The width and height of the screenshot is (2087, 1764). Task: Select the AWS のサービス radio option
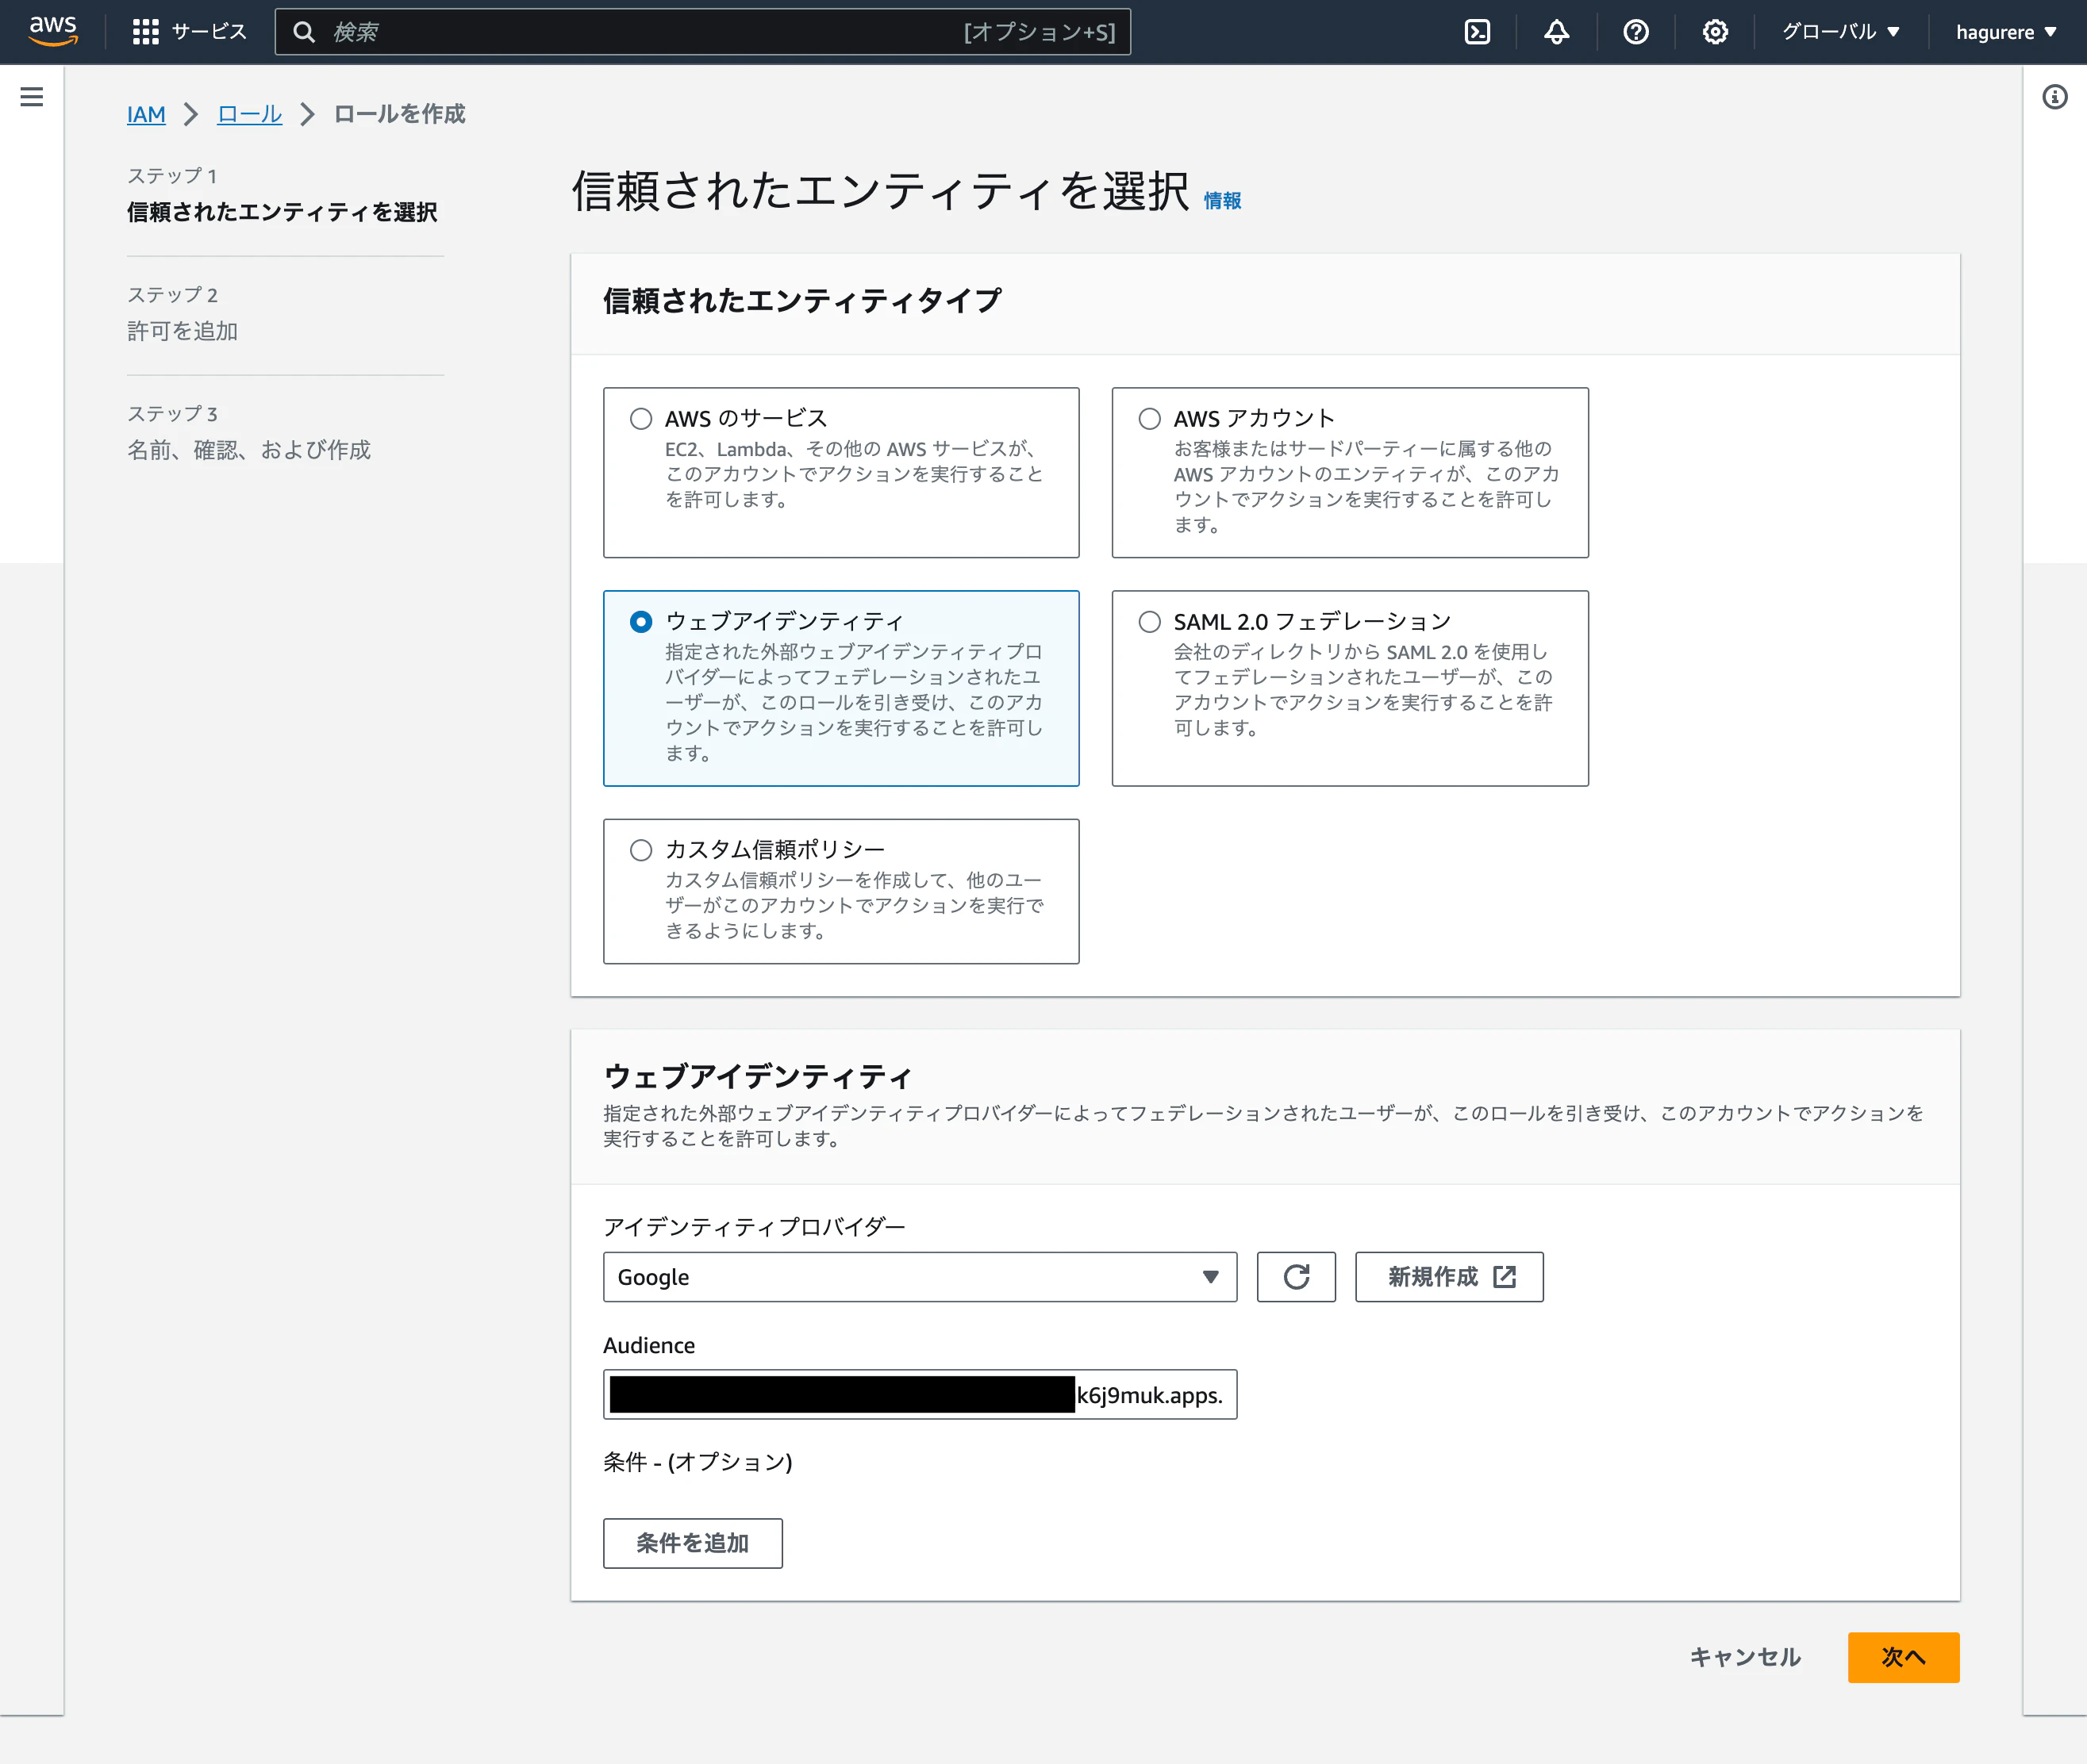click(641, 419)
